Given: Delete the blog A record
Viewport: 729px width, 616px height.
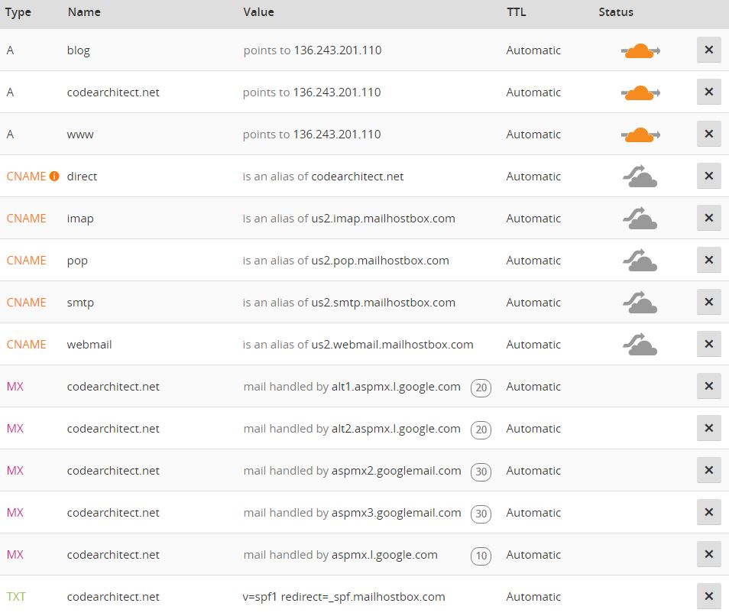Looking at the screenshot, I should click(708, 50).
